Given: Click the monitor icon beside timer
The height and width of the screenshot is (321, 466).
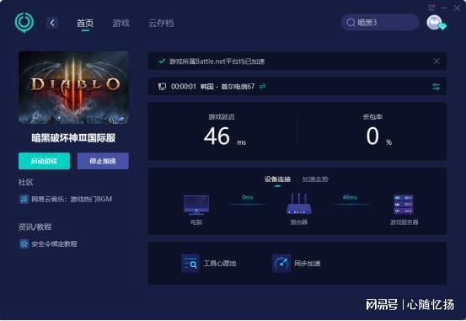Looking at the screenshot, I should click(x=162, y=87).
